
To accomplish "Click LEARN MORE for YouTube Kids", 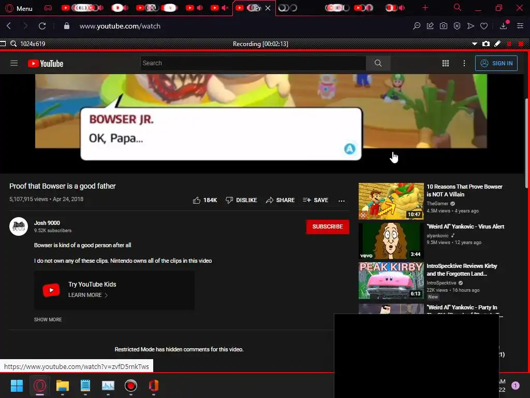I will 87,295.
